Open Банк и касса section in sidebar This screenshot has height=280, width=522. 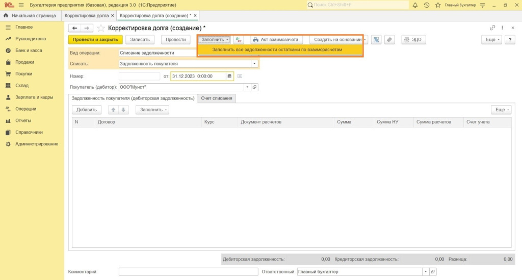[x=29, y=50]
